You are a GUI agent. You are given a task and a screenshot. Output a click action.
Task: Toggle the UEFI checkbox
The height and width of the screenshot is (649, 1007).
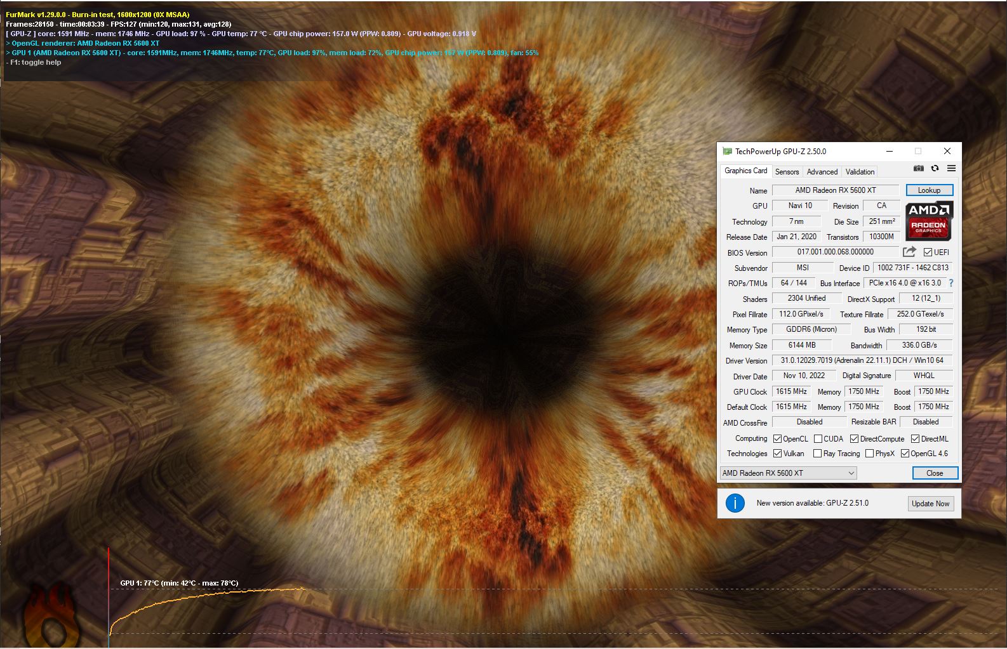[928, 252]
